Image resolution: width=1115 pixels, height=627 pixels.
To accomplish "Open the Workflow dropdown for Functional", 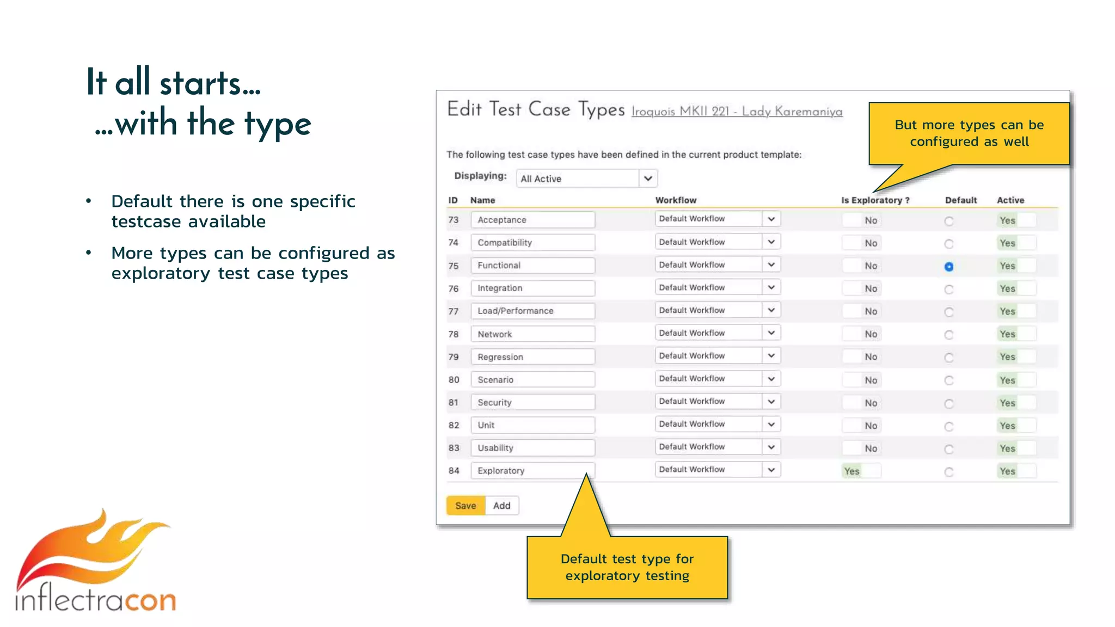I will coord(718,265).
